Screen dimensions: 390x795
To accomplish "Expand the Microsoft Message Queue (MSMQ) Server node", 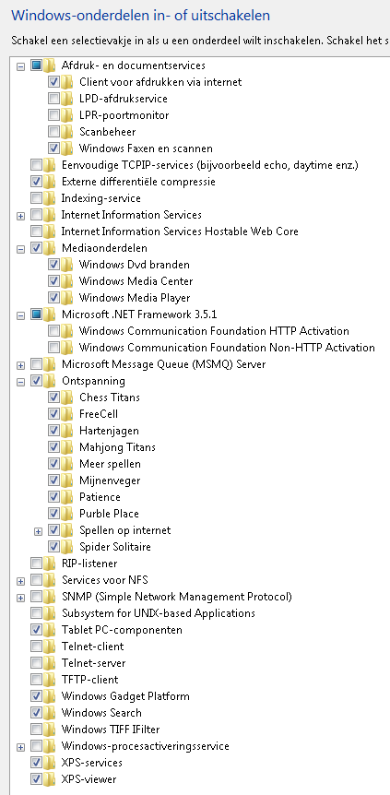I will pyautogui.click(x=21, y=364).
